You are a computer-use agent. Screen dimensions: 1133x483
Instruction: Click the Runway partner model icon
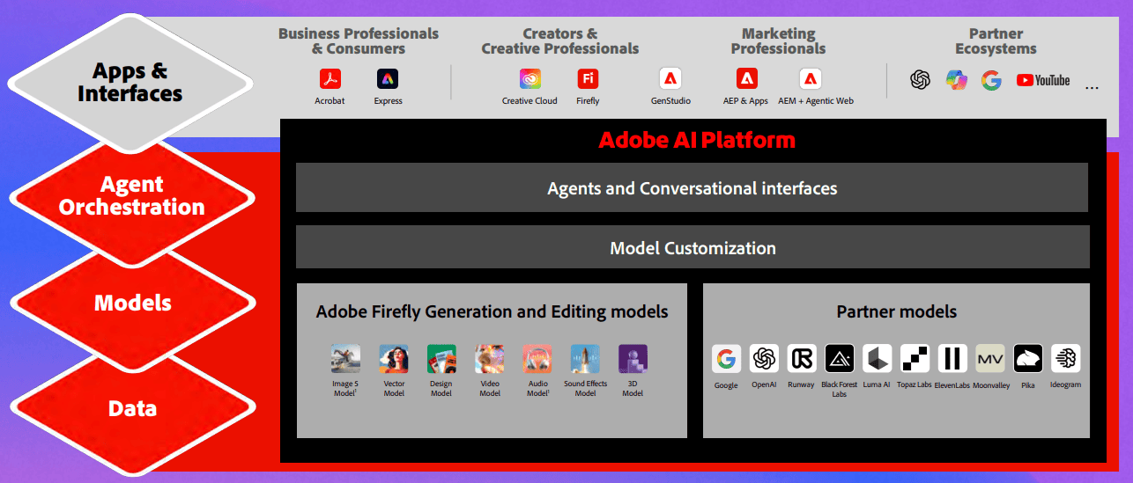pyautogui.click(x=802, y=359)
